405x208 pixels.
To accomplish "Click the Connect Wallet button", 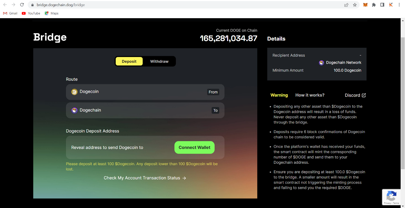I will coord(194,148).
